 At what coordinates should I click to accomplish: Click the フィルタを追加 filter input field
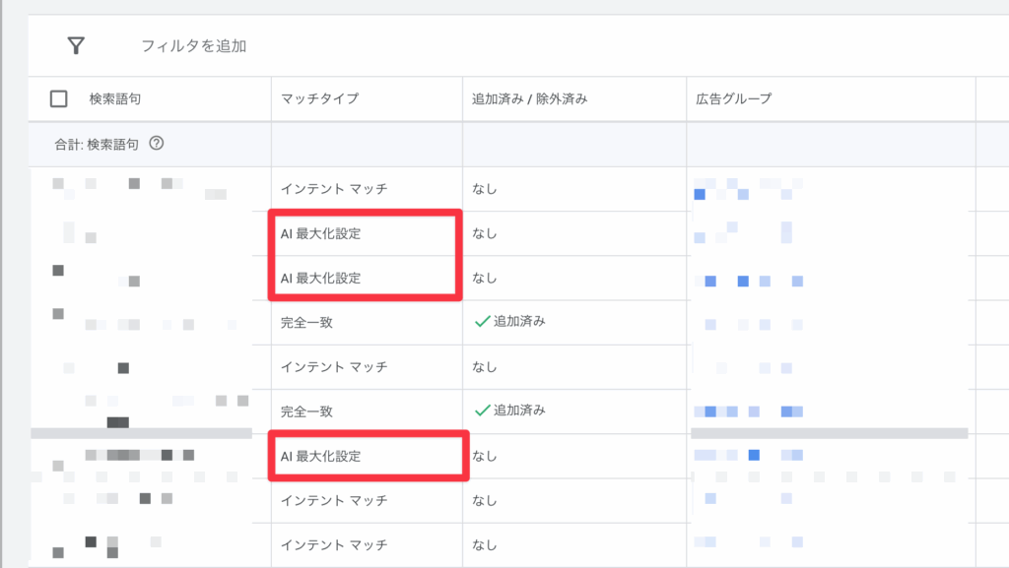coord(194,46)
